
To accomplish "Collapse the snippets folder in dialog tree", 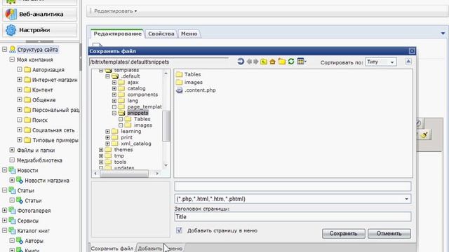I will point(114,113).
